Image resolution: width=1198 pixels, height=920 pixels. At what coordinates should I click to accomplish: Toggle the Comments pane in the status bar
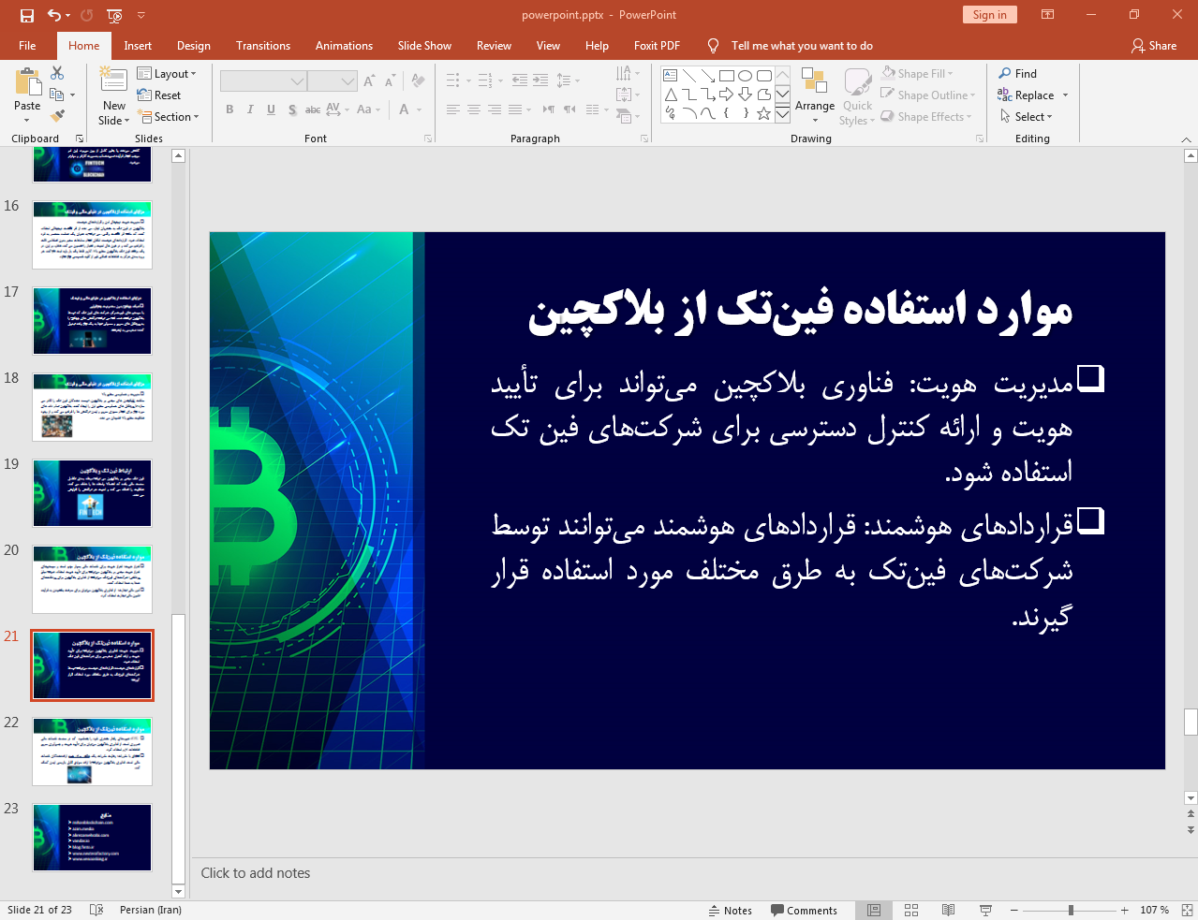[x=804, y=910]
